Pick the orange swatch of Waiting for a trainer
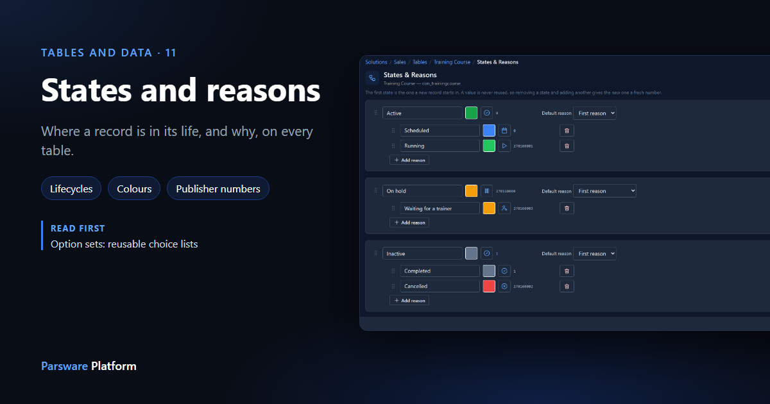 coord(489,208)
